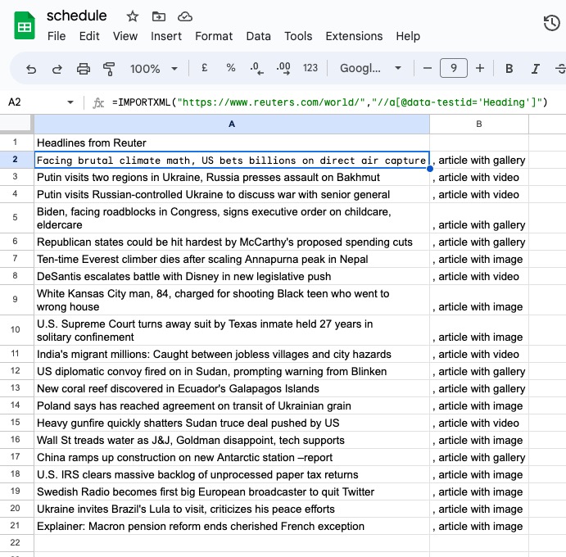This screenshot has width=566, height=557.
Task: Select row 12 header
Action: 16,371
